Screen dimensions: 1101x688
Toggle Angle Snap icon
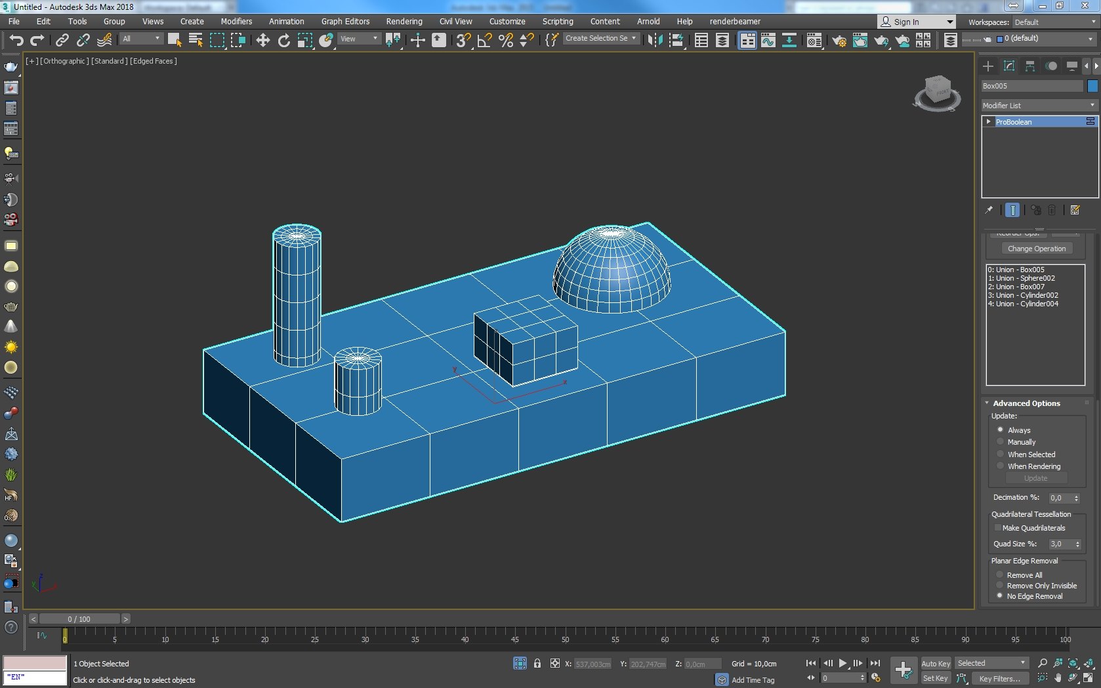click(485, 40)
